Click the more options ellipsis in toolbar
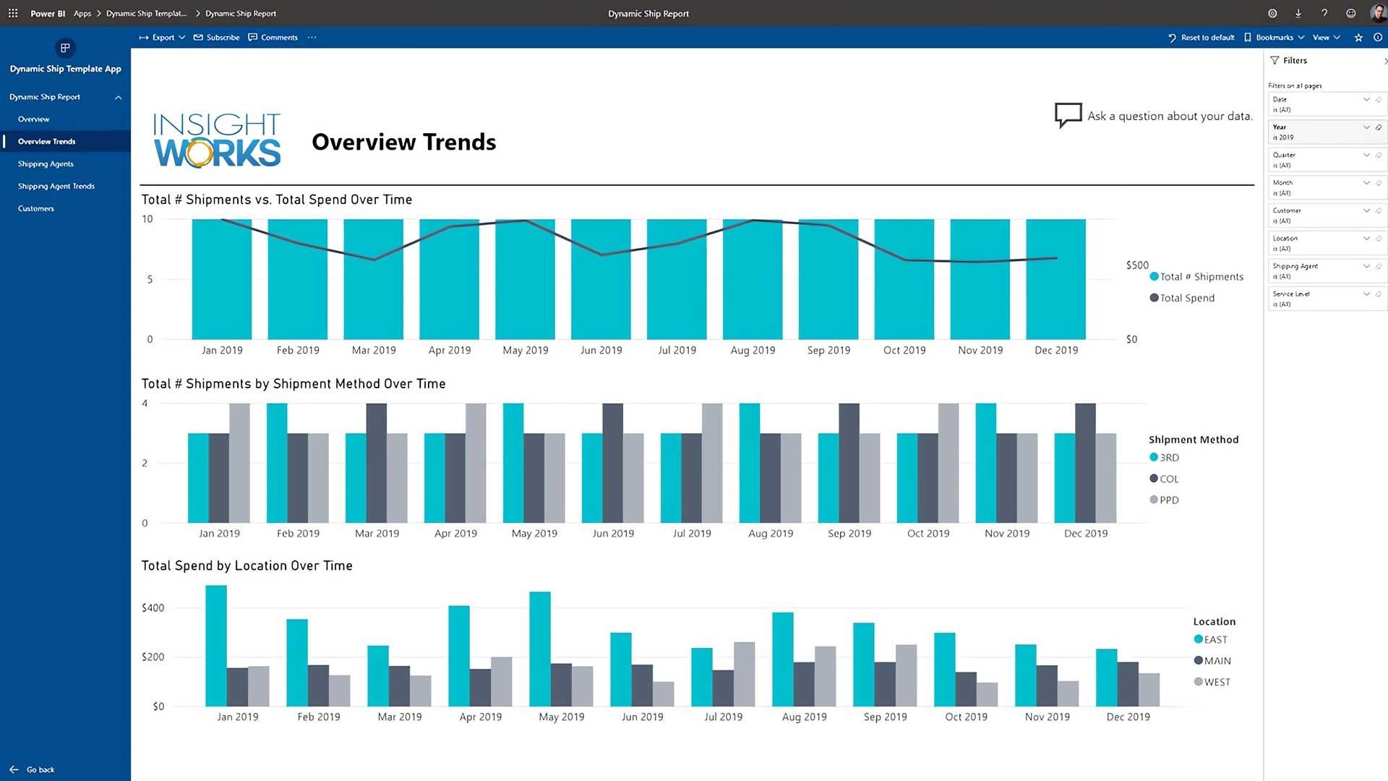This screenshot has height=781, width=1388. pos(312,38)
